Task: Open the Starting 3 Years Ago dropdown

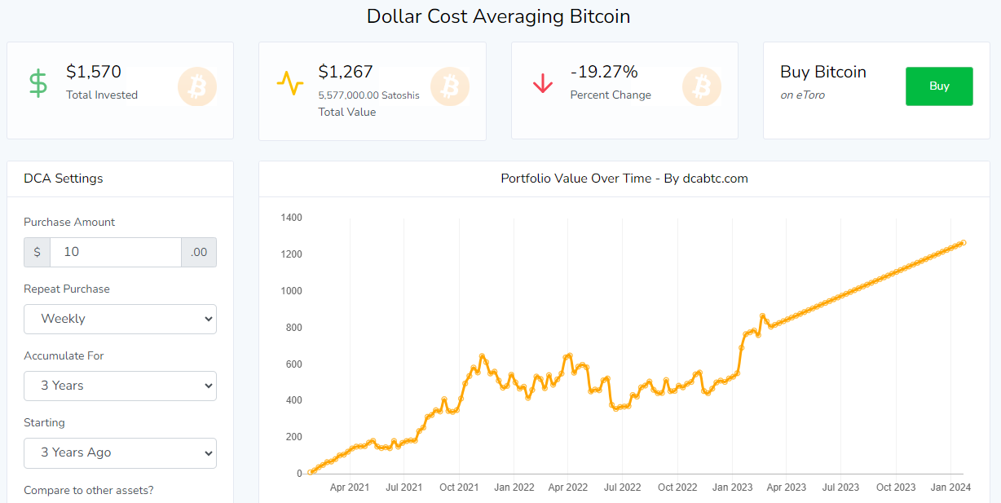Action: [x=120, y=452]
